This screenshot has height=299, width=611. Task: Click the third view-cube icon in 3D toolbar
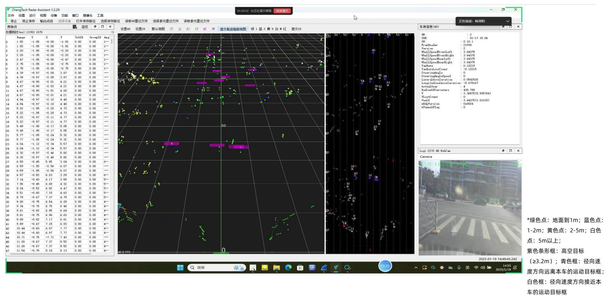[188, 29]
